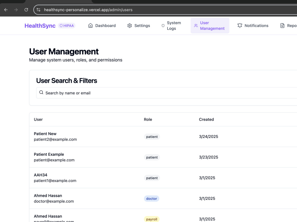Viewport: 297px width, 222px height.
Task: Click patient2@example.com email
Action: point(55,139)
